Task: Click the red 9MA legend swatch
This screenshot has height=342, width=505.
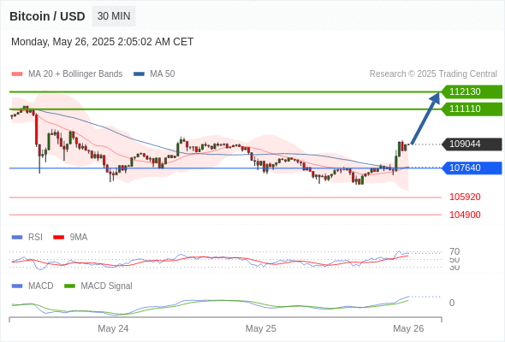Action: coord(58,238)
